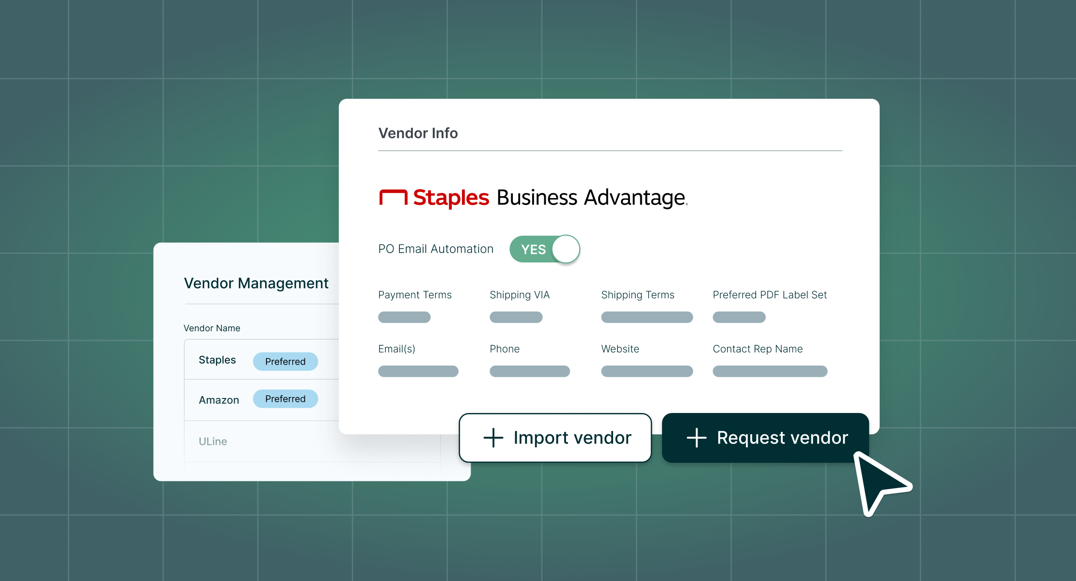Click the Email(s) label

[396, 349]
